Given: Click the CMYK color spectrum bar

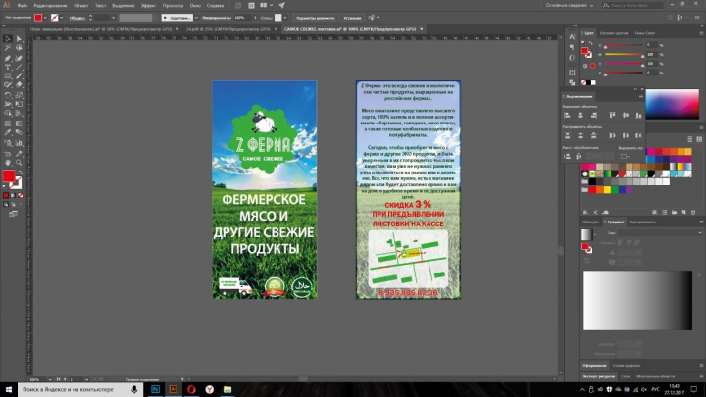Looking at the screenshot, I should point(673,104).
